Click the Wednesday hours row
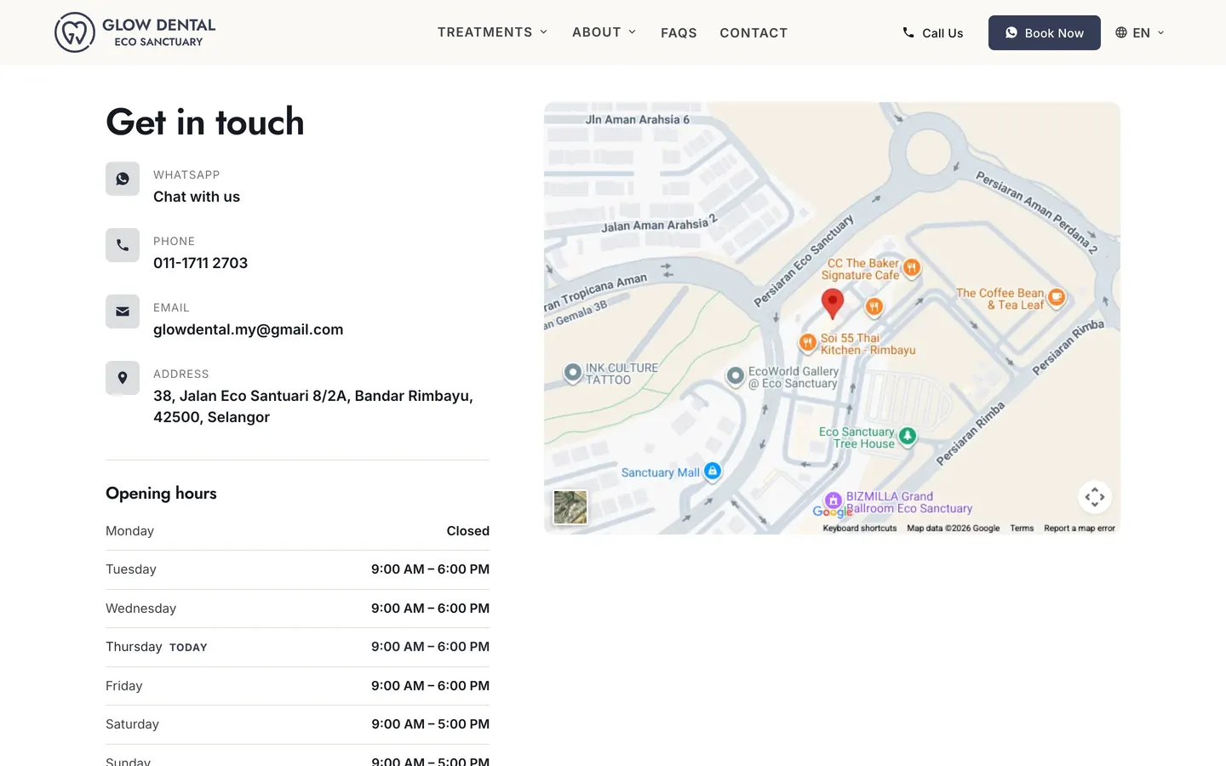This screenshot has height=766, width=1226. (x=297, y=609)
